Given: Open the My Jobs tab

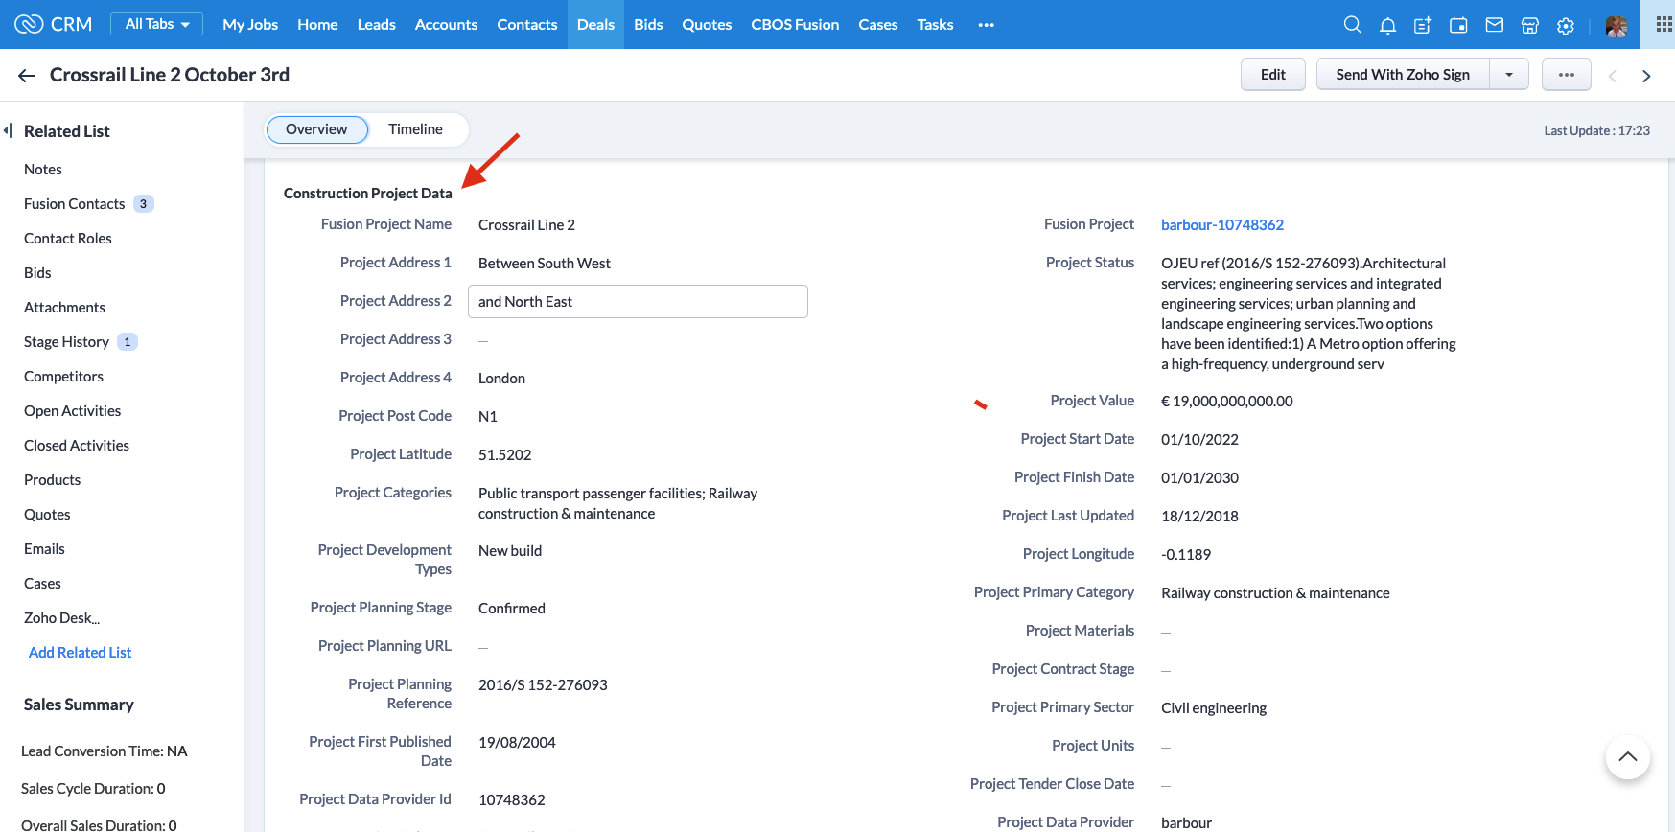Looking at the screenshot, I should click(x=250, y=25).
